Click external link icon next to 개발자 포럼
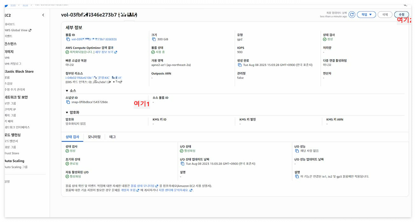This screenshot has height=222, width=416. click(x=138, y=191)
